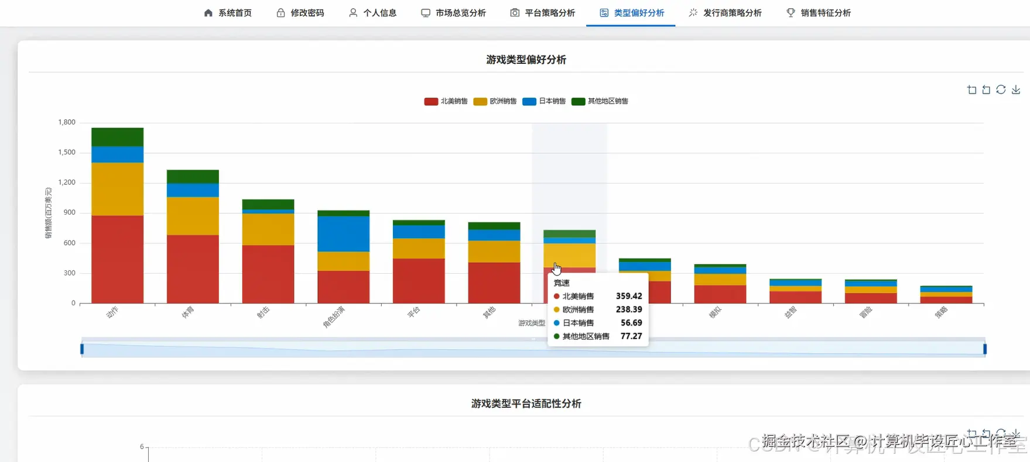1030x462 pixels.
Task: Switch to the 销售特征分析 tab
Action: (x=818, y=13)
